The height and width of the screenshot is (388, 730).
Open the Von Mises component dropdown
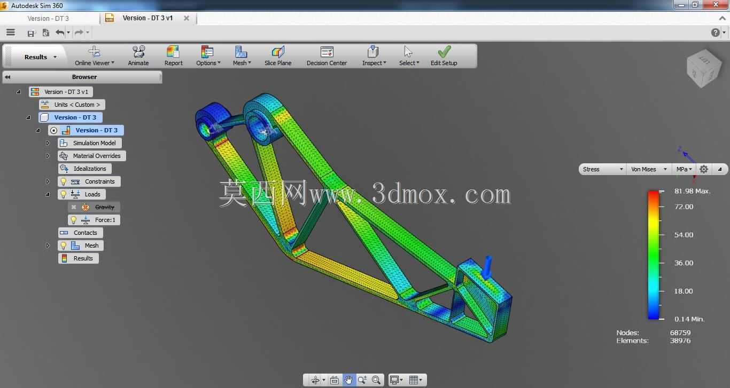point(648,169)
